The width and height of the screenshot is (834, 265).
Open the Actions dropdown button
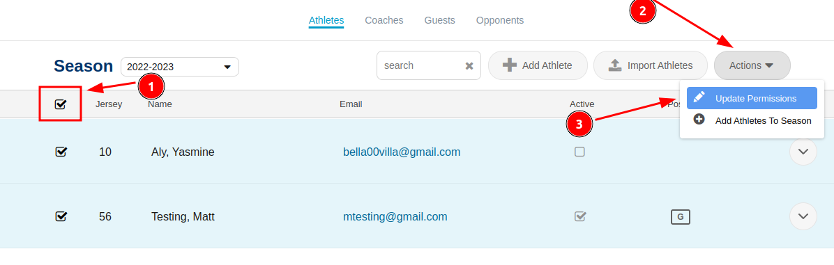[x=752, y=65]
